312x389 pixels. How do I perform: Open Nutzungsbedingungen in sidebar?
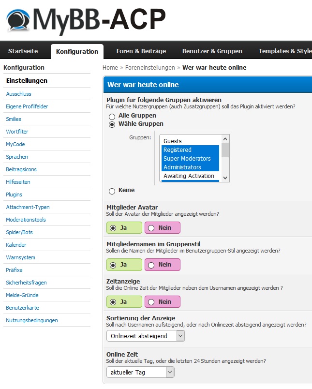point(32,320)
